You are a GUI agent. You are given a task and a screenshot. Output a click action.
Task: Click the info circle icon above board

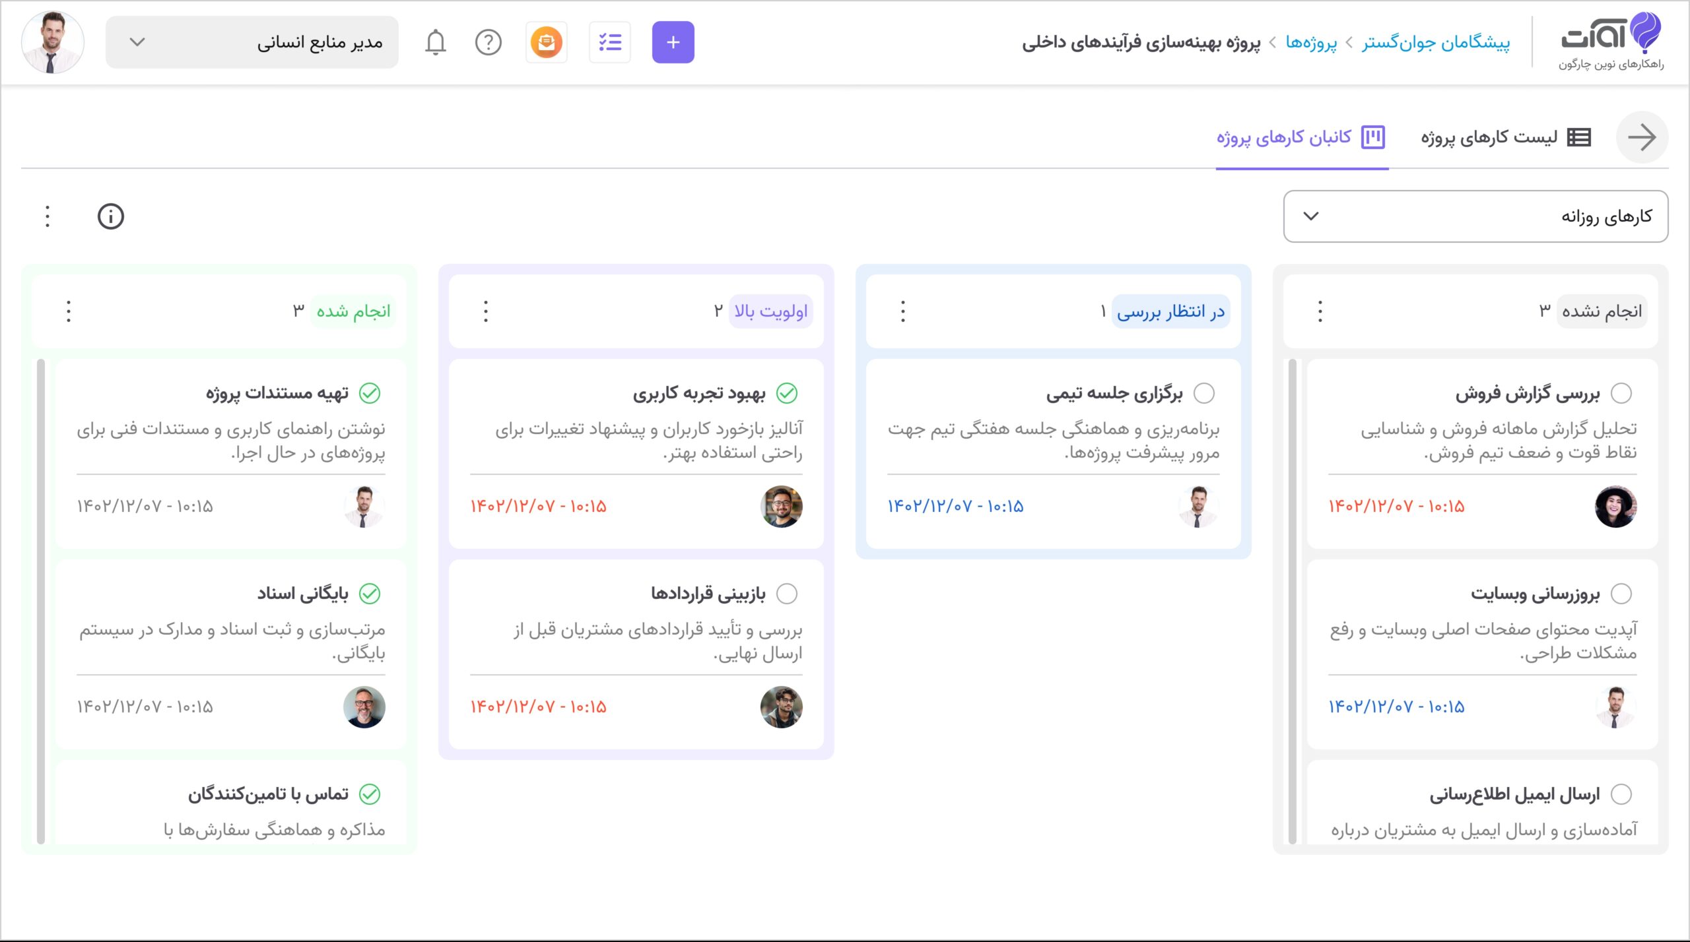tap(111, 216)
